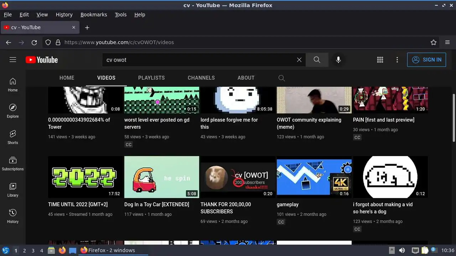Open Shorts in the sidebar
The height and width of the screenshot is (256, 456).
13,138
